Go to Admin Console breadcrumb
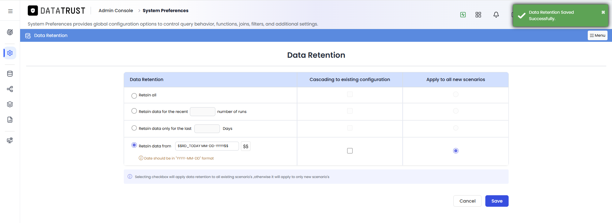 116,11
